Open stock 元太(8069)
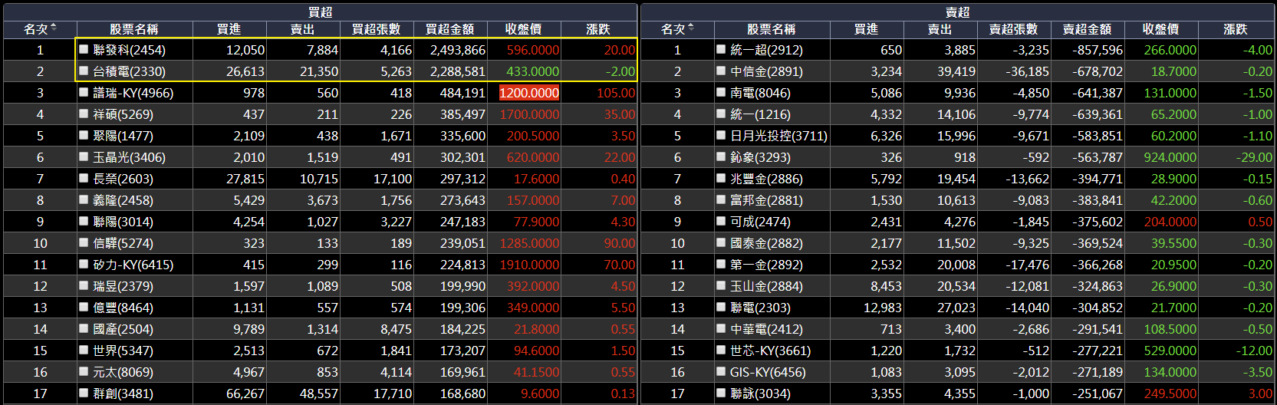Image resolution: width=1277 pixels, height=405 pixels. click(123, 372)
